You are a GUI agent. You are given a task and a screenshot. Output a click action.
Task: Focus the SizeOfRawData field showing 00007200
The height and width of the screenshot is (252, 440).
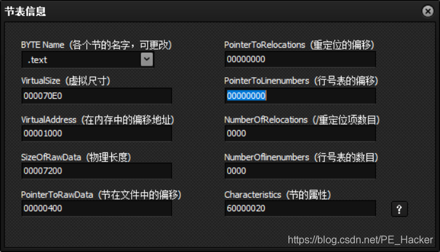tap(97, 171)
